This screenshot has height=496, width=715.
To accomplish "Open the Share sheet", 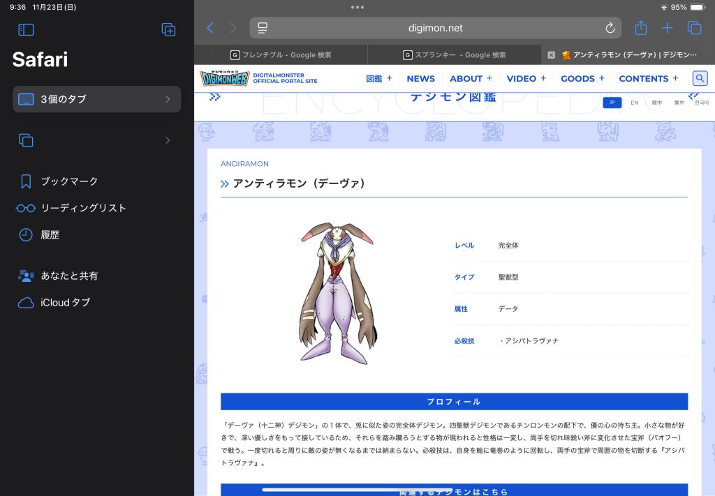I will coord(641,28).
